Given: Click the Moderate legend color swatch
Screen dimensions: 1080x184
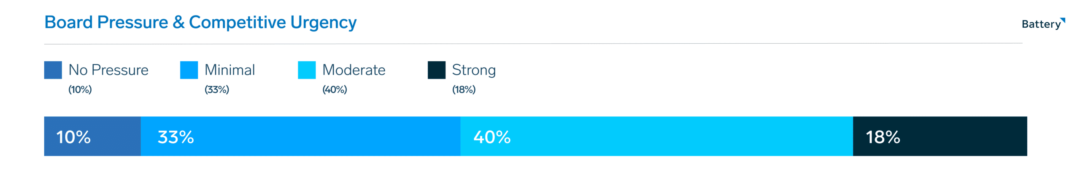Looking at the screenshot, I should pos(306,70).
